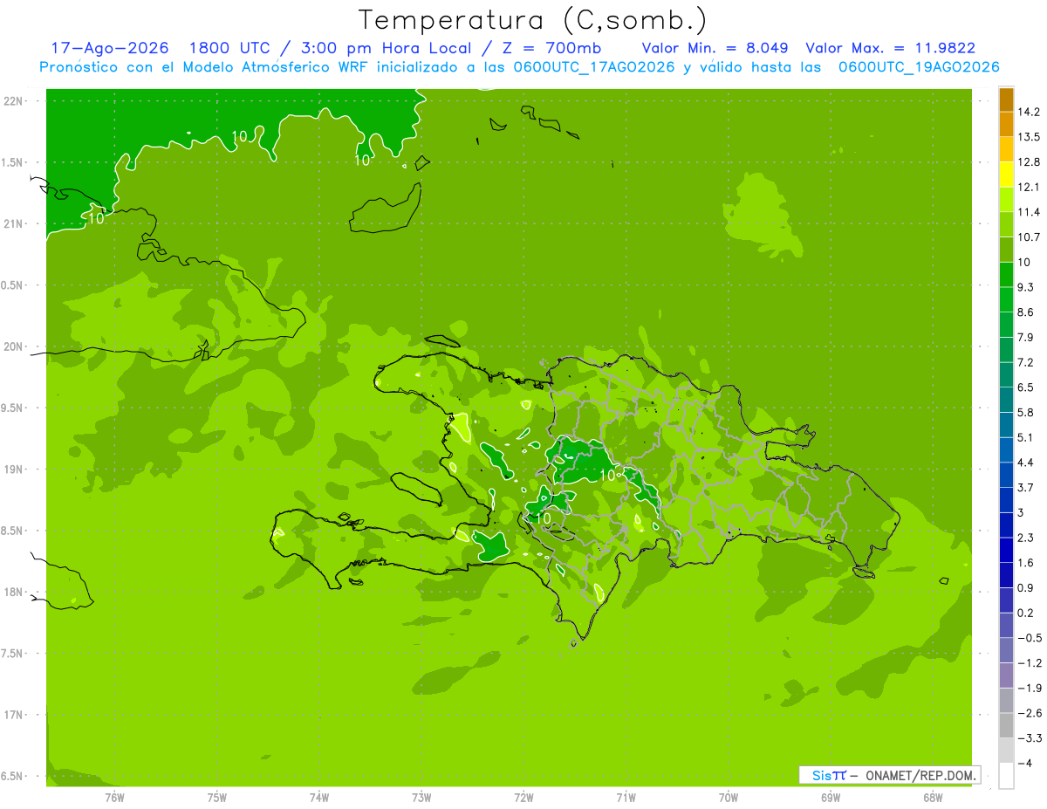Pick the dark blue swatch between 1.6 and 2.3
The width and height of the screenshot is (1047, 809).
(1006, 550)
